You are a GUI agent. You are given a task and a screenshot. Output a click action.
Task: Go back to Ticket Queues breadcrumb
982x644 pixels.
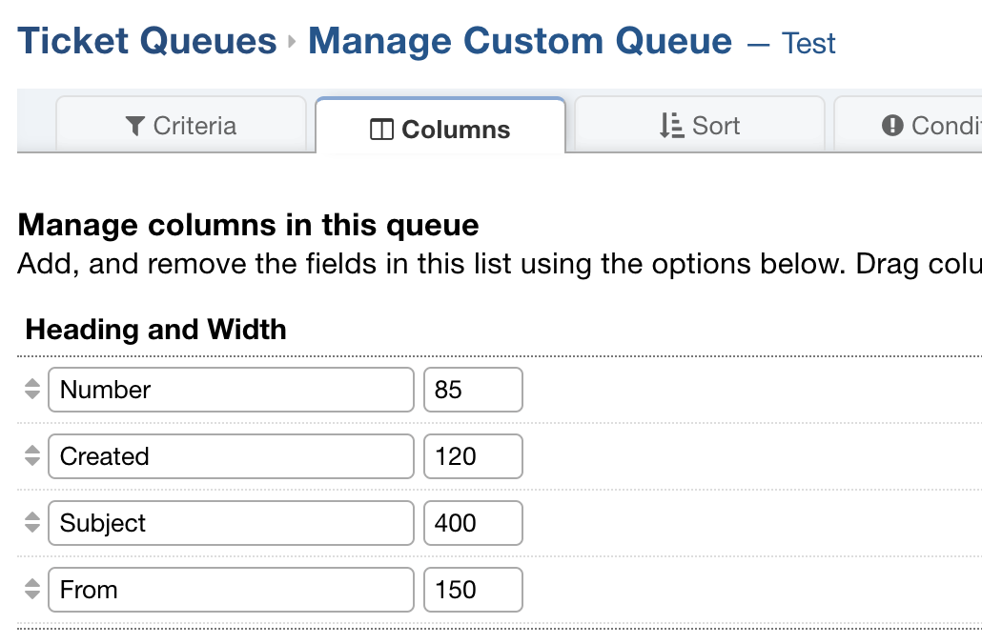[147, 41]
